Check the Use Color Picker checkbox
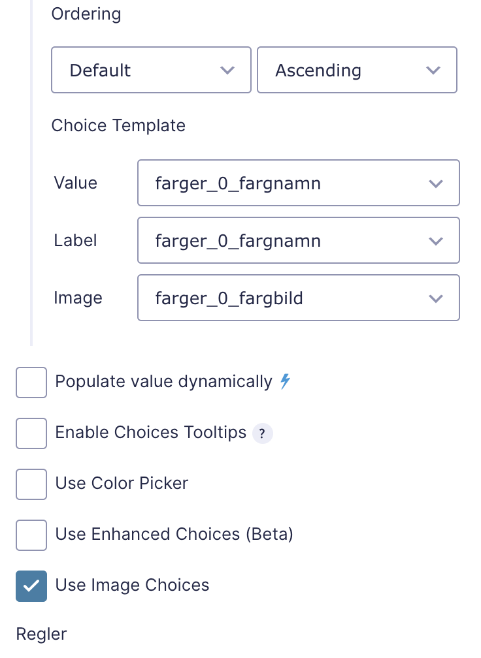Viewport: 481px width, 658px height. click(31, 484)
